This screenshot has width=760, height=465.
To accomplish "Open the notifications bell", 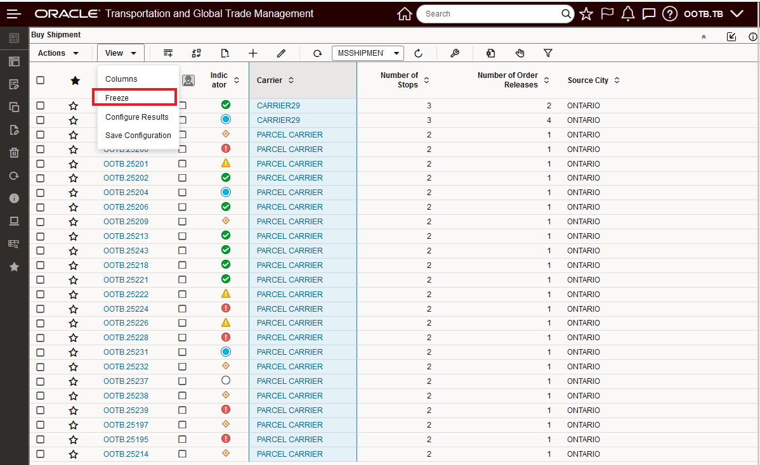I will point(627,14).
